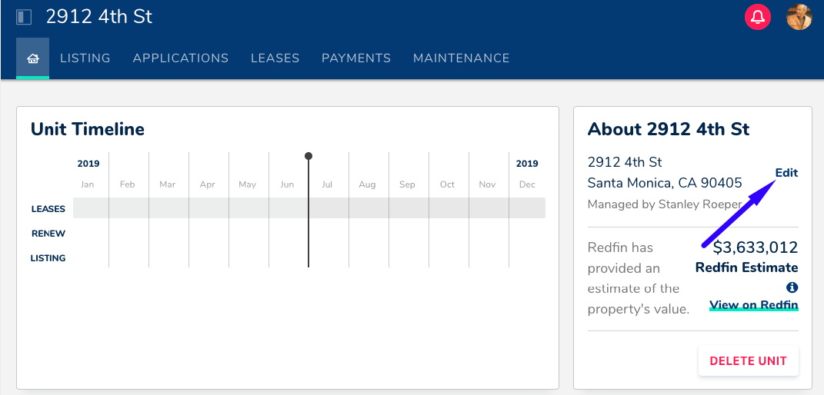Open the notifications bell
Image resolution: width=824 pixels, height=395 pixels.
758,17
